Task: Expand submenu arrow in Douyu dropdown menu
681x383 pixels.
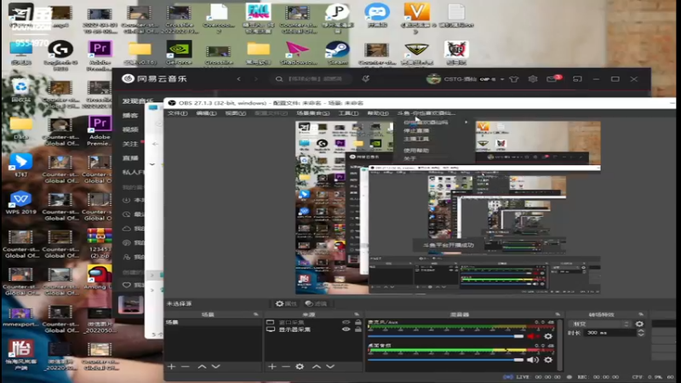Action: [466, 123]
